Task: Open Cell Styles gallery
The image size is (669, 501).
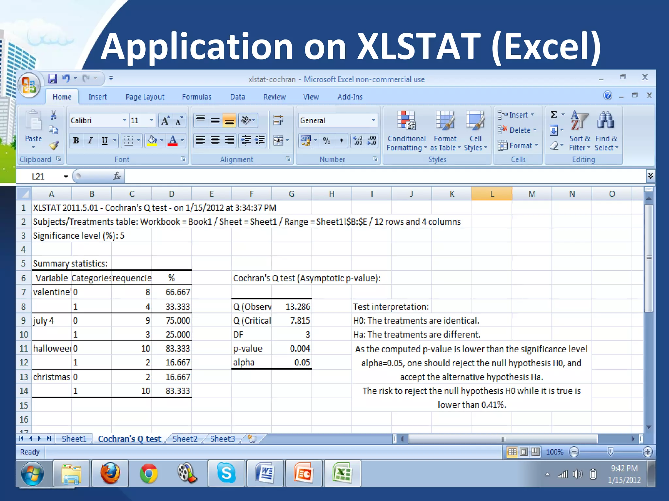Action: pos(475,131)
